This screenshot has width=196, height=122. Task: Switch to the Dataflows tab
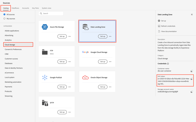pos(15,8)
